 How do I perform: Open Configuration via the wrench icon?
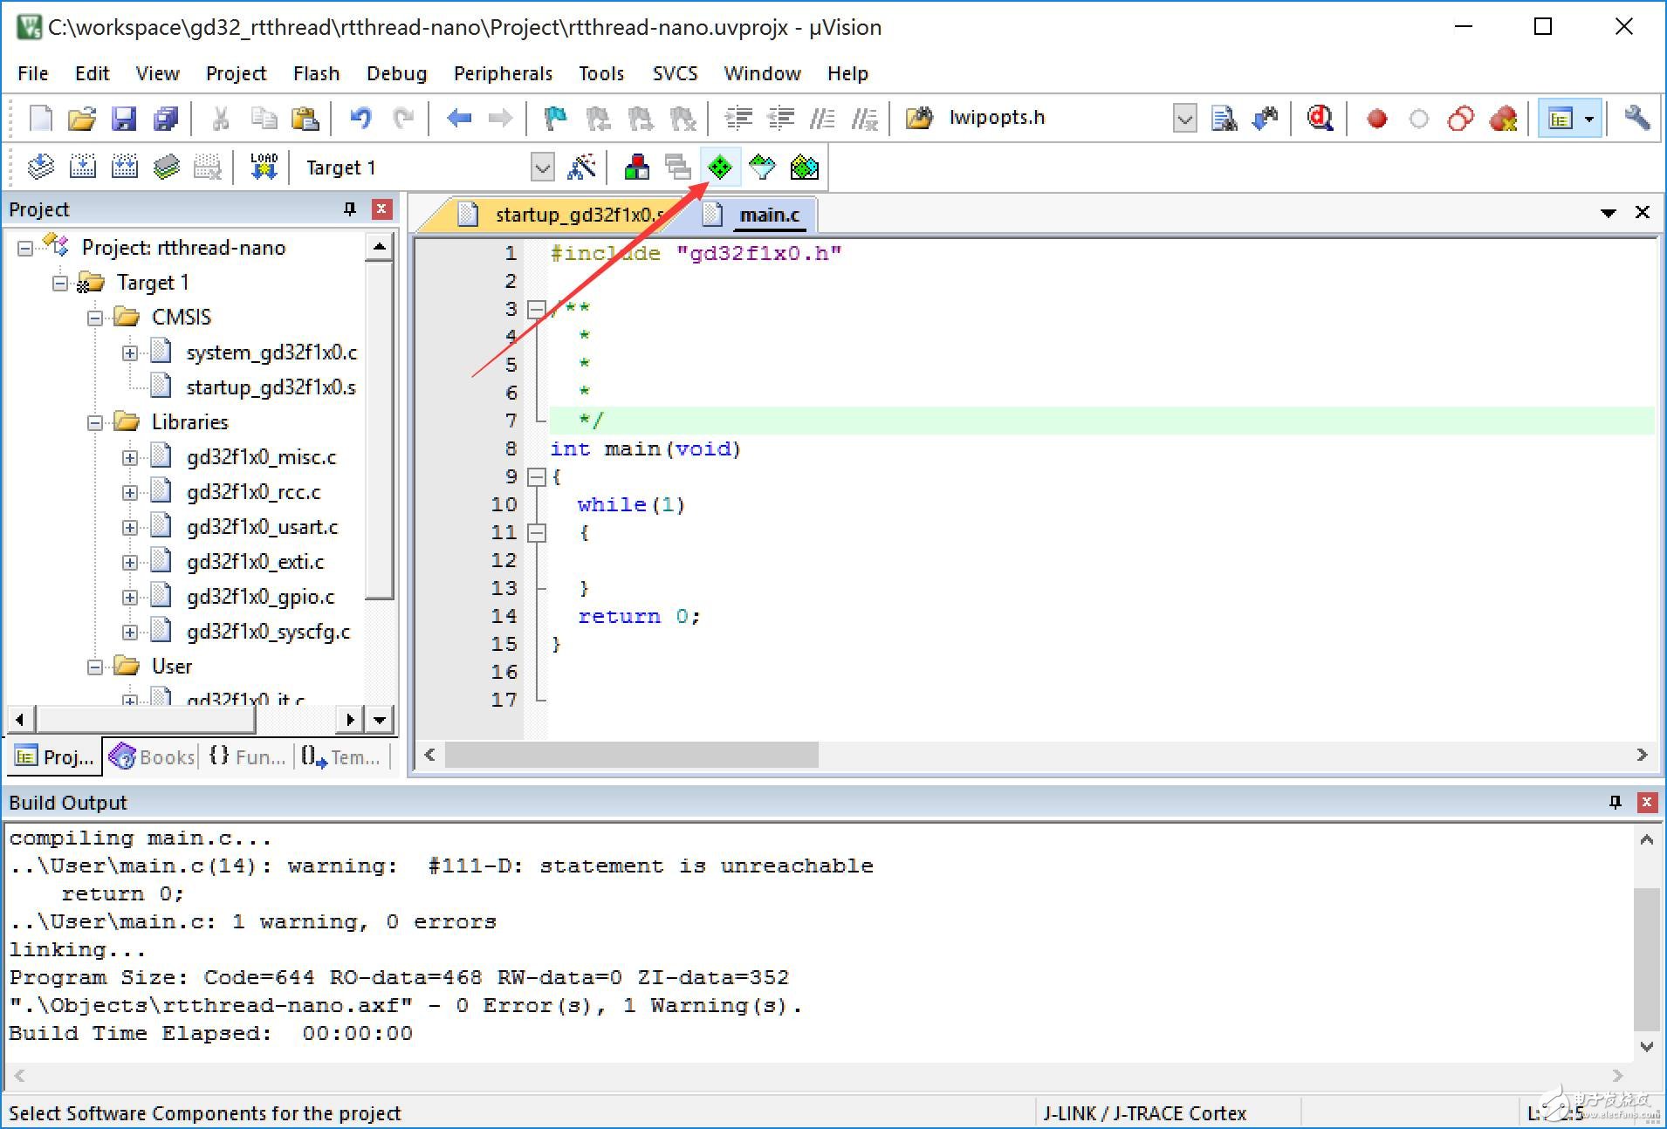coord(1636,118)
